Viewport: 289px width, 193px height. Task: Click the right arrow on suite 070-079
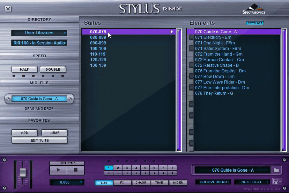(x=172, y=32)
